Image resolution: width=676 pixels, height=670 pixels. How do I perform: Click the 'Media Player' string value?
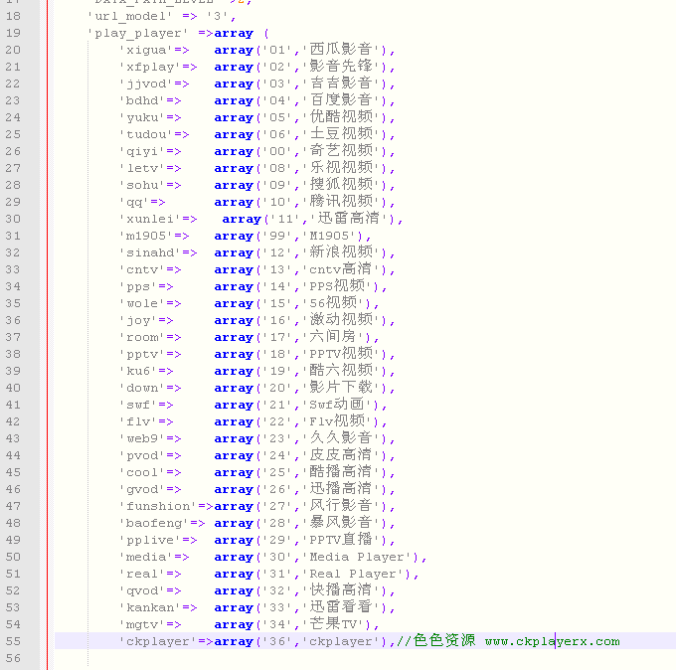(x=357, y=557)
